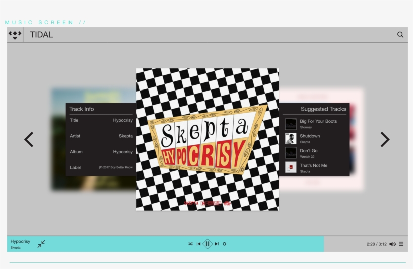This screenshot has height=269, width=413.
Task: Skip to the previous track
Action: (198, 244)
